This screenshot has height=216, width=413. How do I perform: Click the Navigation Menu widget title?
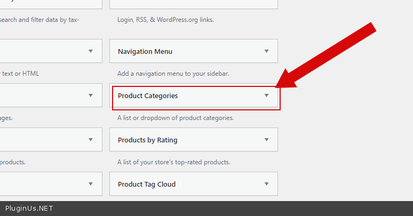tap(145, 52)
